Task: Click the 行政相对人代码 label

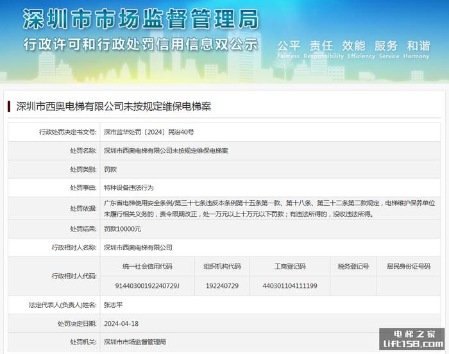Action: [74, 276]
